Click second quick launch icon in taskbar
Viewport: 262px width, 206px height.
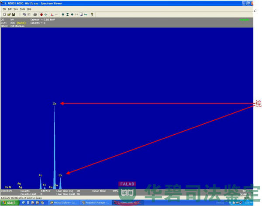(x=28, y=203)
